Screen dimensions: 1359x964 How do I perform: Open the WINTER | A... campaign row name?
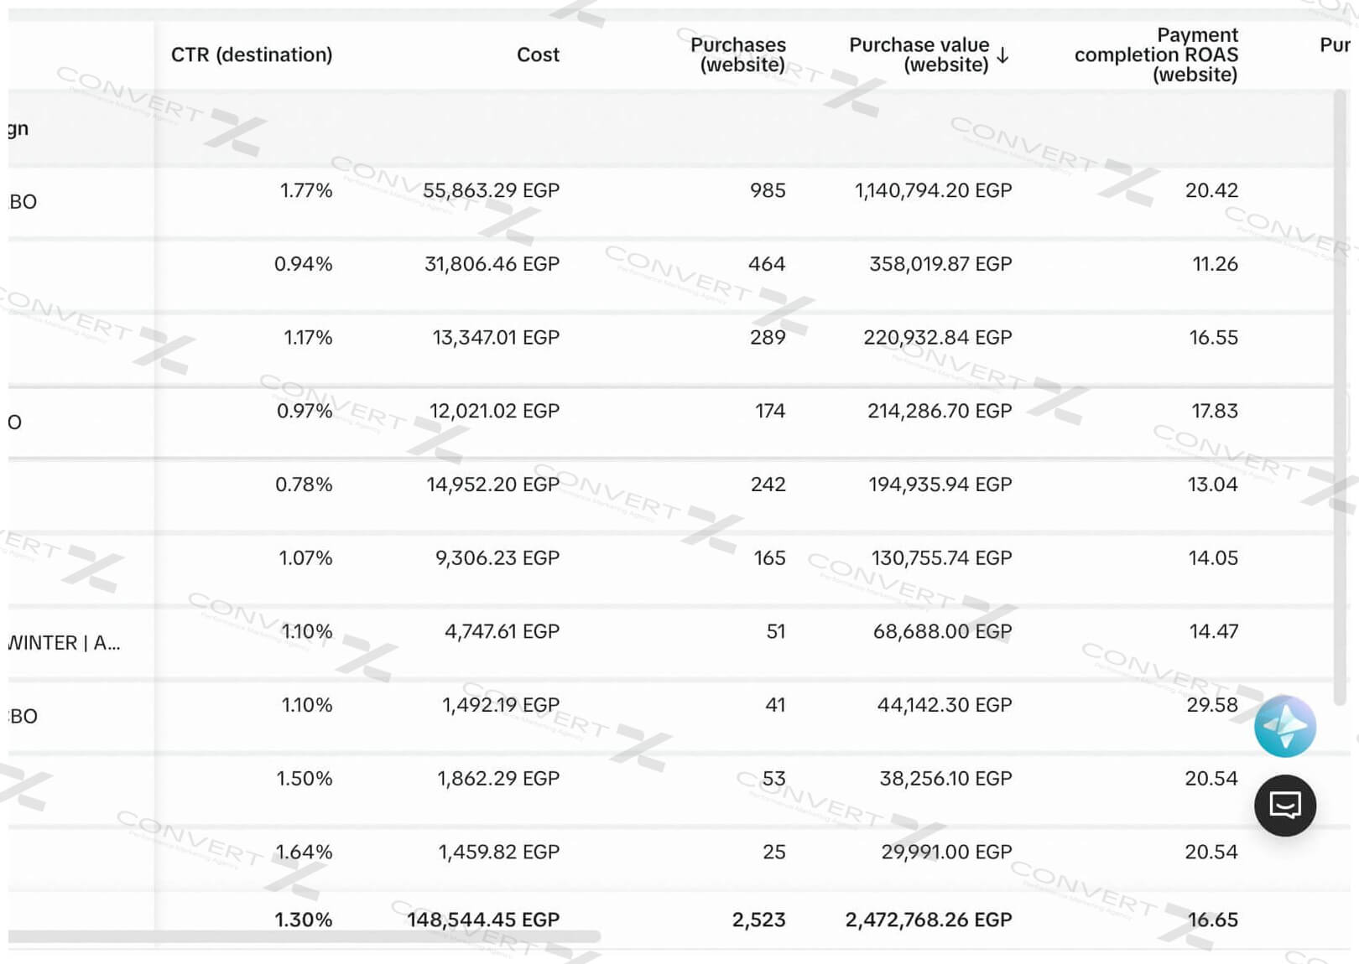65,643
